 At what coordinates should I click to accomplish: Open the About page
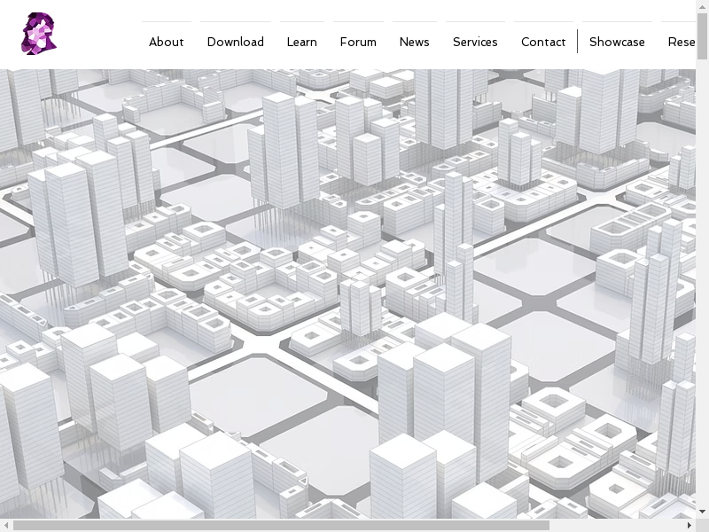click(x=166, y=42)
